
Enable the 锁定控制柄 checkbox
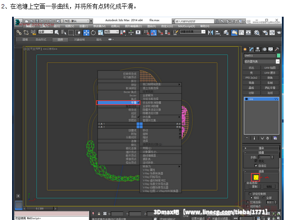(250, 194)
